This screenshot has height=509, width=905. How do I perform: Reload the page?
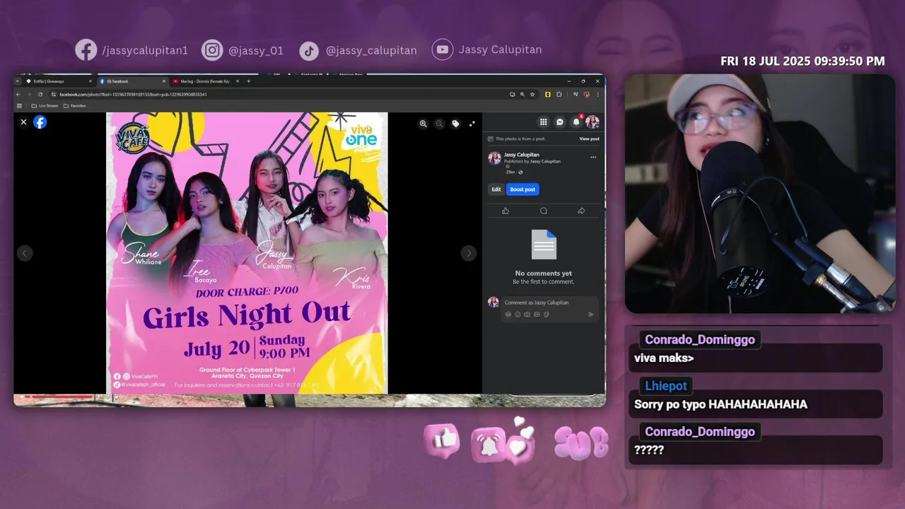(40, 94)
